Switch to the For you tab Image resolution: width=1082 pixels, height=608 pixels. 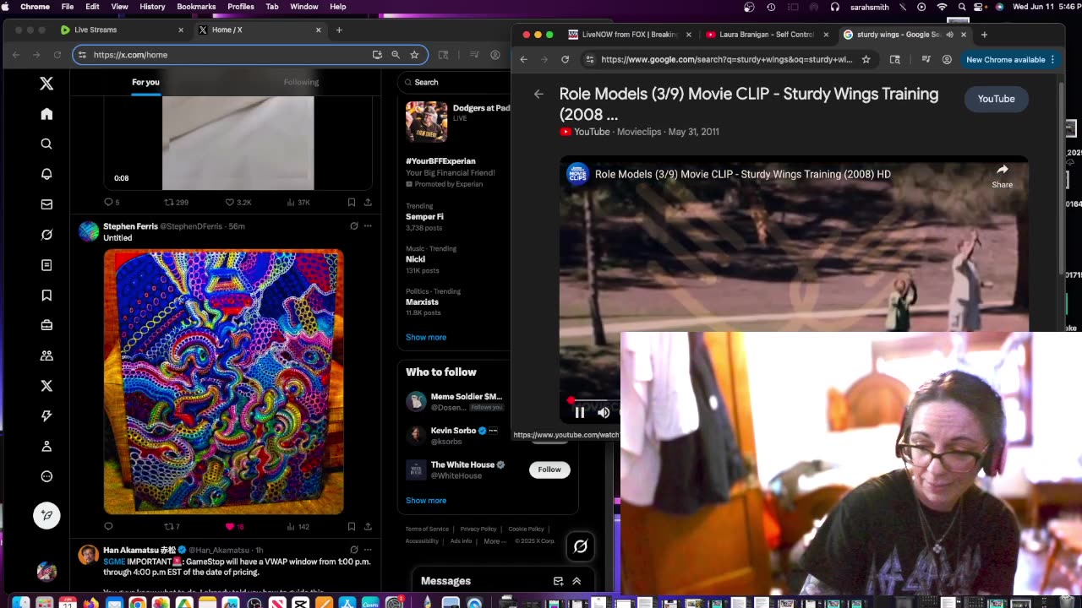tap(145, 82)
